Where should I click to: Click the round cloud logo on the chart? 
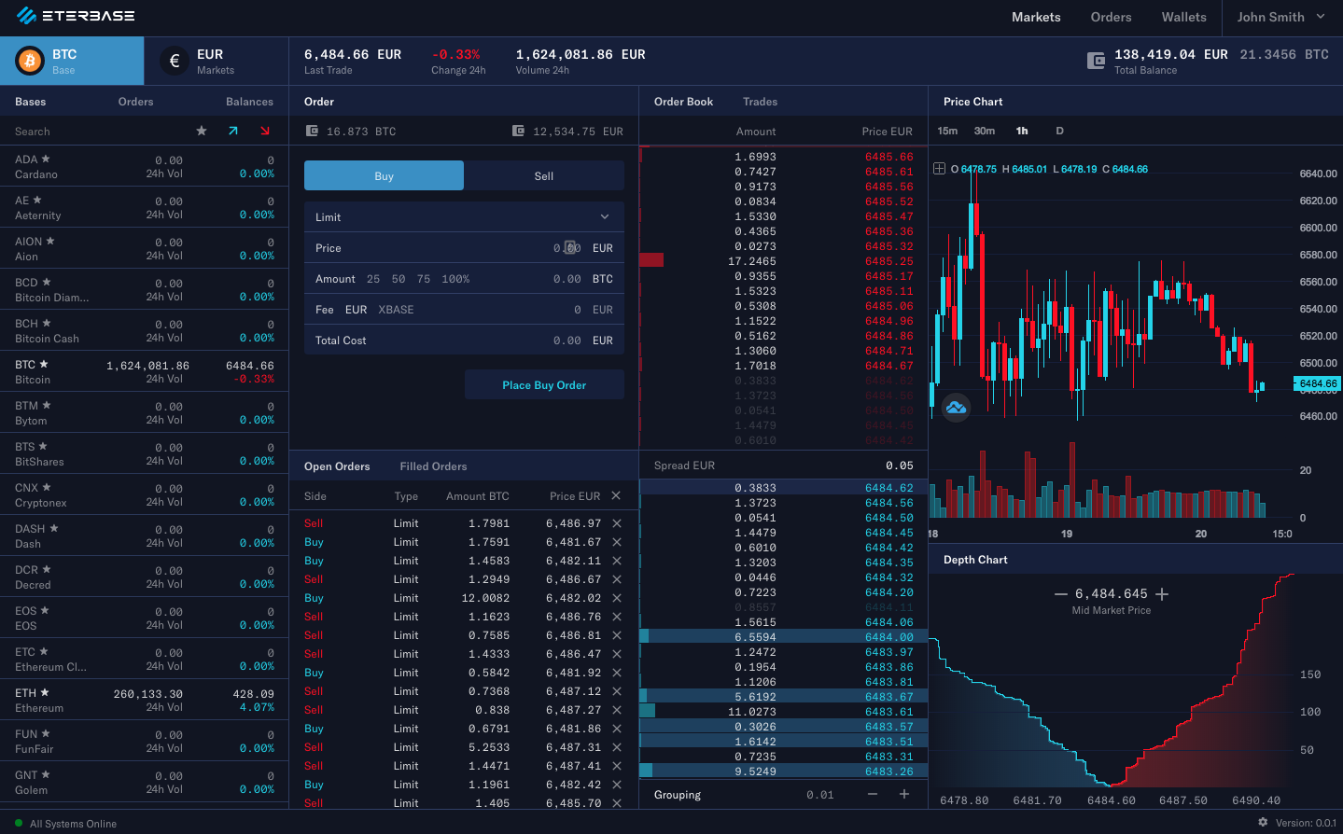coord(956,407)
